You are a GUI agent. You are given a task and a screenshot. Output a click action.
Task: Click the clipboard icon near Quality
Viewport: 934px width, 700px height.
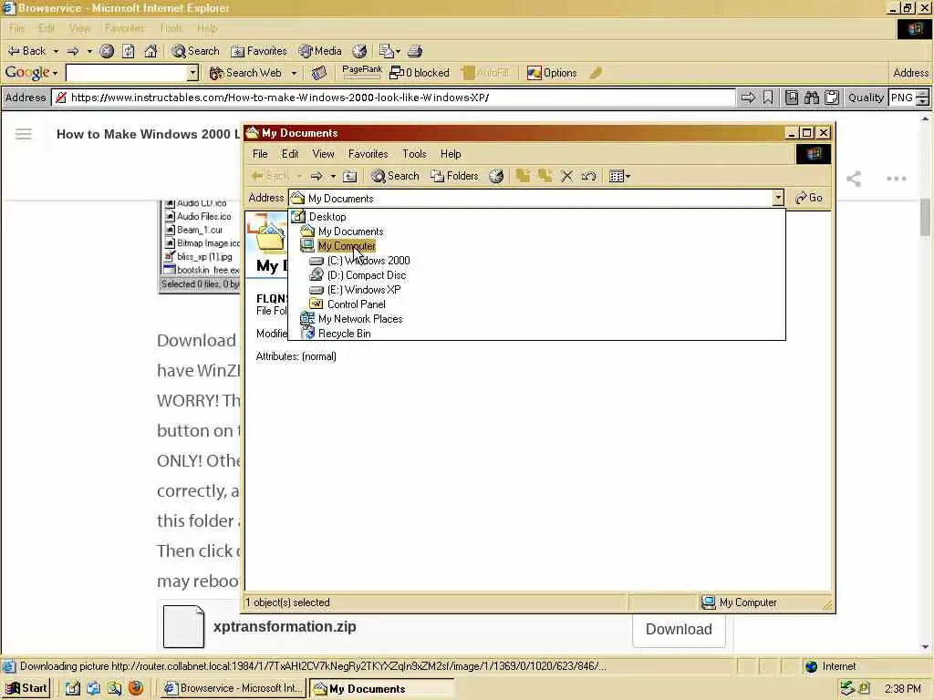click(832, 98)
